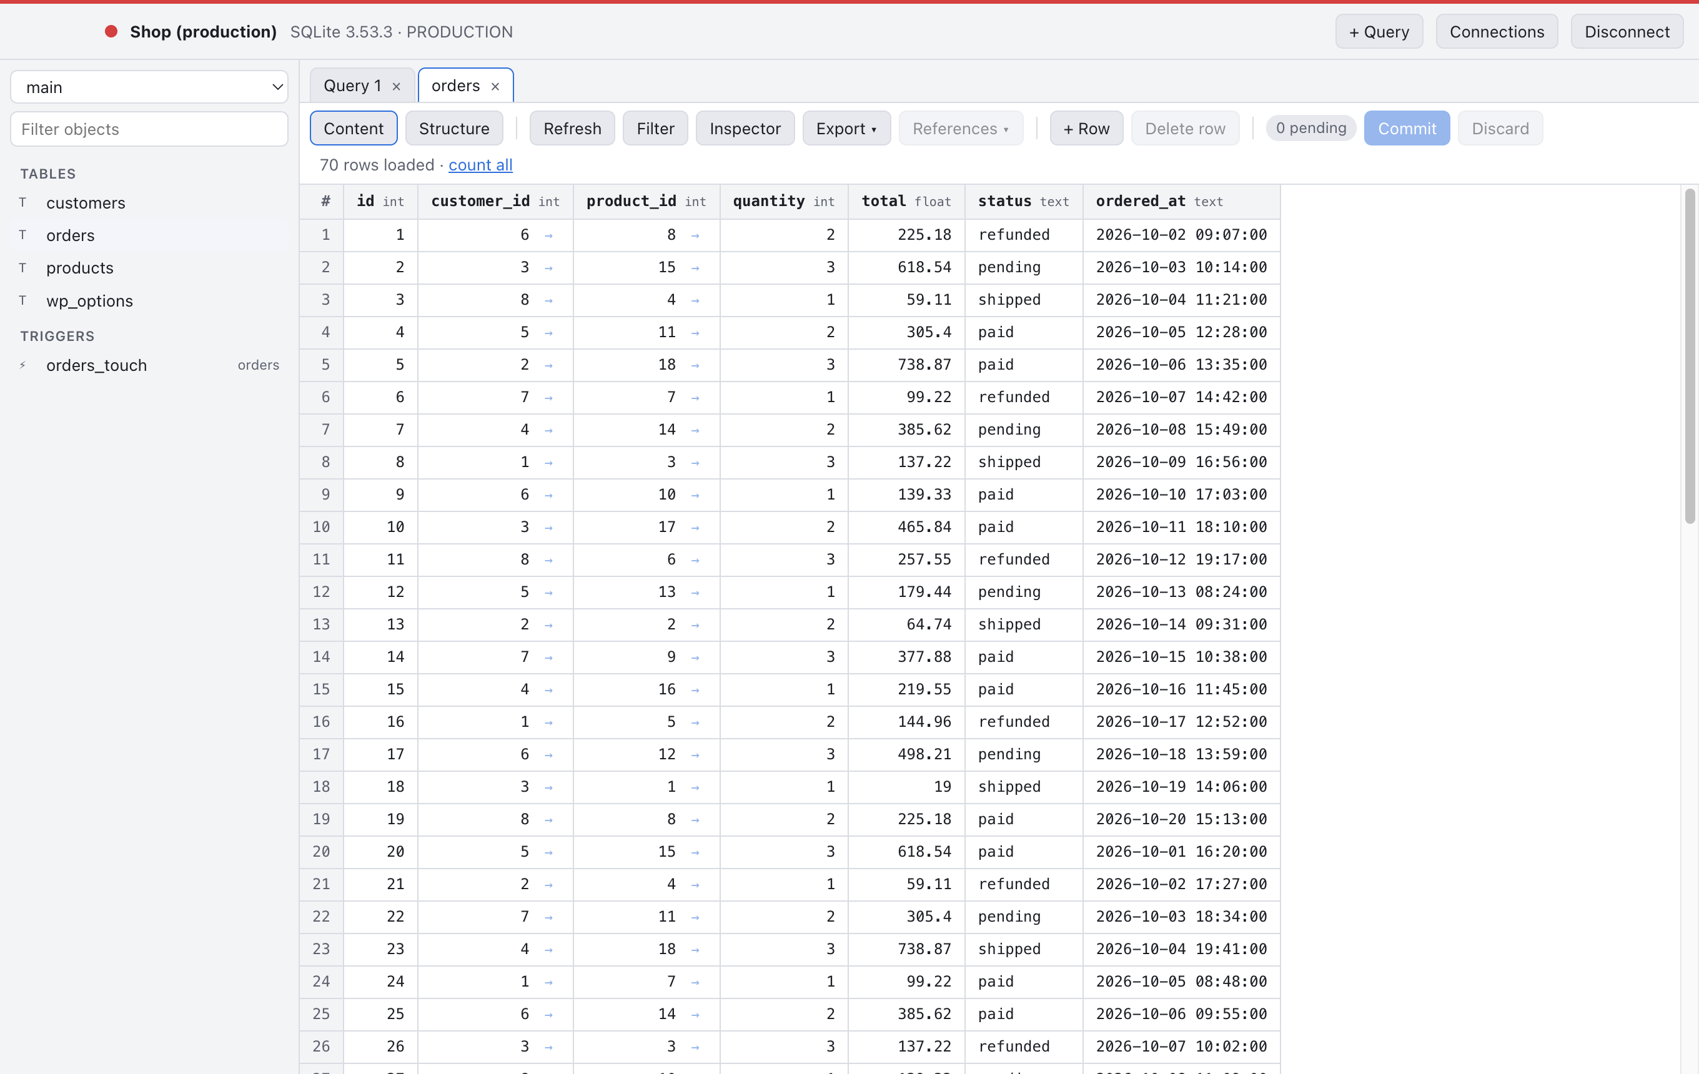Follow product_id reference arrow in row 20
This screenshot has width=1699, height=1074.
(x=696, y=852)
